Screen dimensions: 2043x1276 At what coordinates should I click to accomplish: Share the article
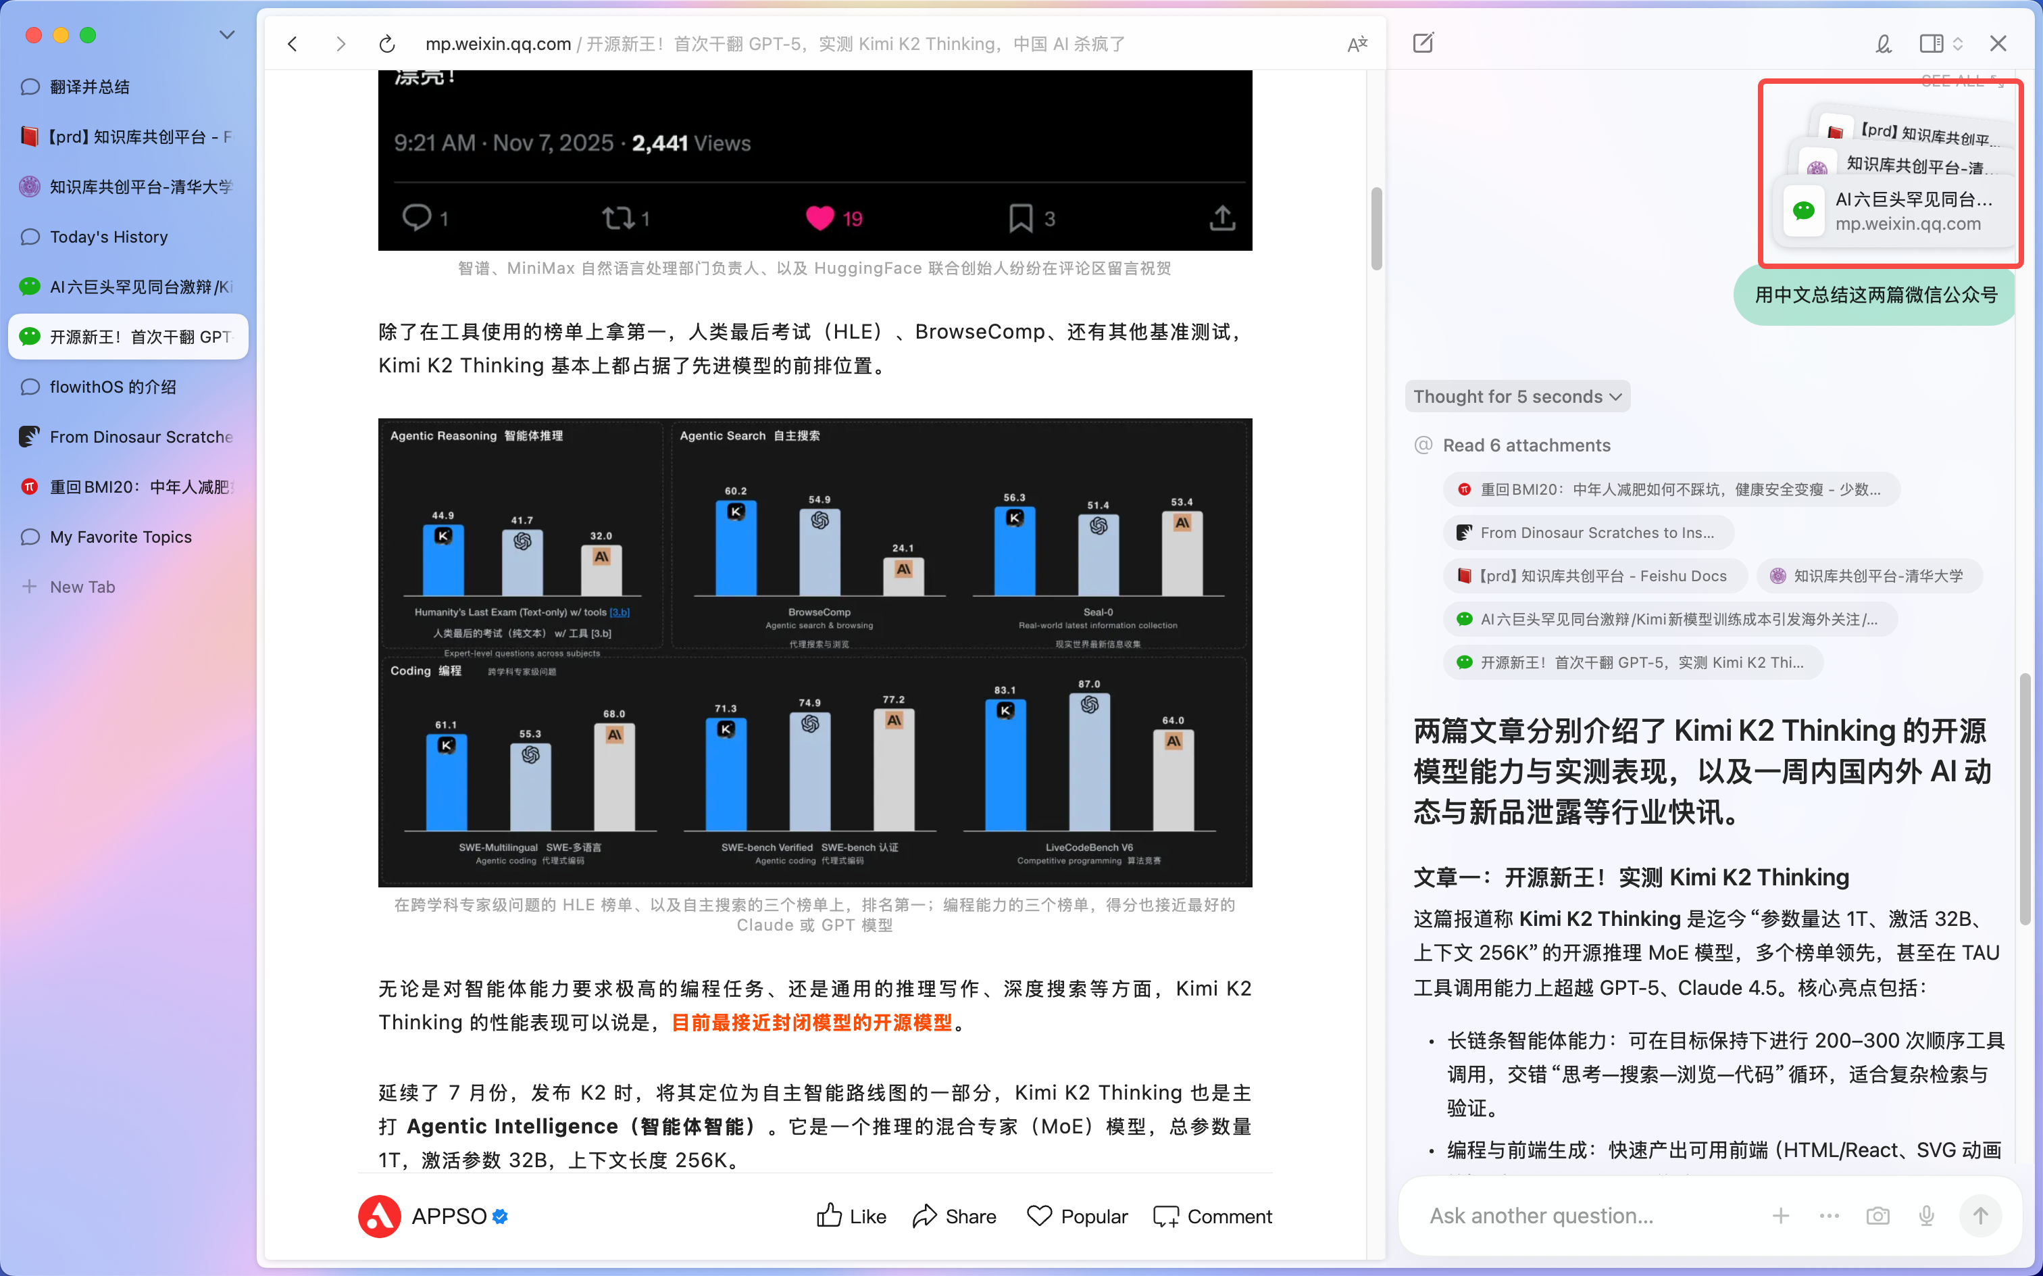954,1216
